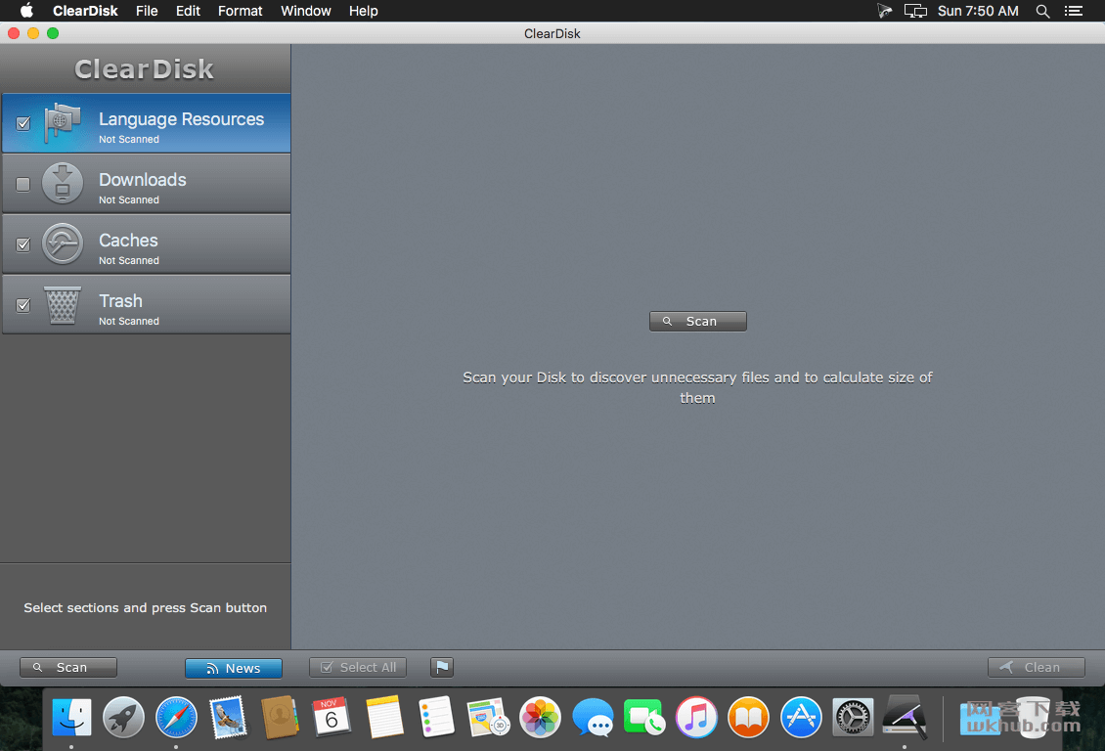Minimize the ClearDisk window with yellow button

pyautogui.click(x=33, y=33)
